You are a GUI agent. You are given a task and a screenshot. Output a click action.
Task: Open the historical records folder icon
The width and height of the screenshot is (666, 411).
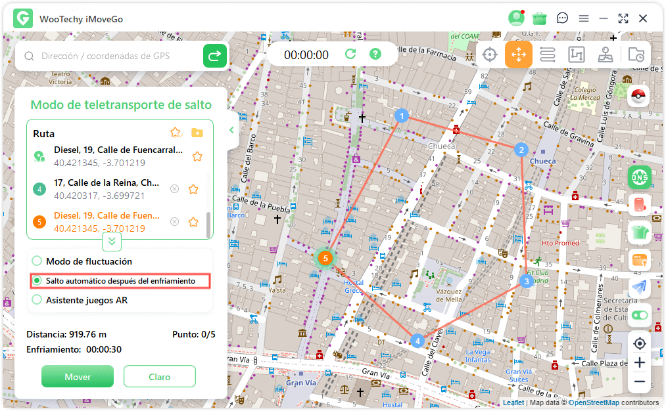pos(636,54)
